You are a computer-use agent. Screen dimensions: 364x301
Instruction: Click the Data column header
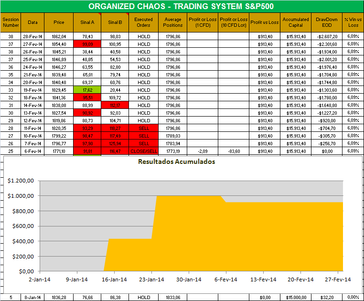click(x=32, y=22)
